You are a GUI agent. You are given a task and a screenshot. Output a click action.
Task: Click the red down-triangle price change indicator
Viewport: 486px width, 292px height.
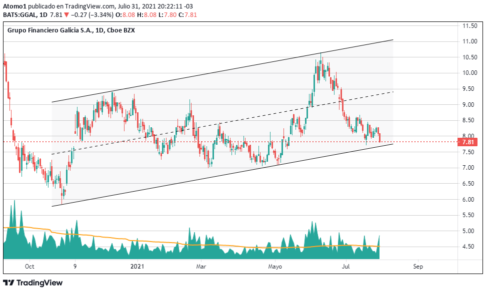[66, 15]
